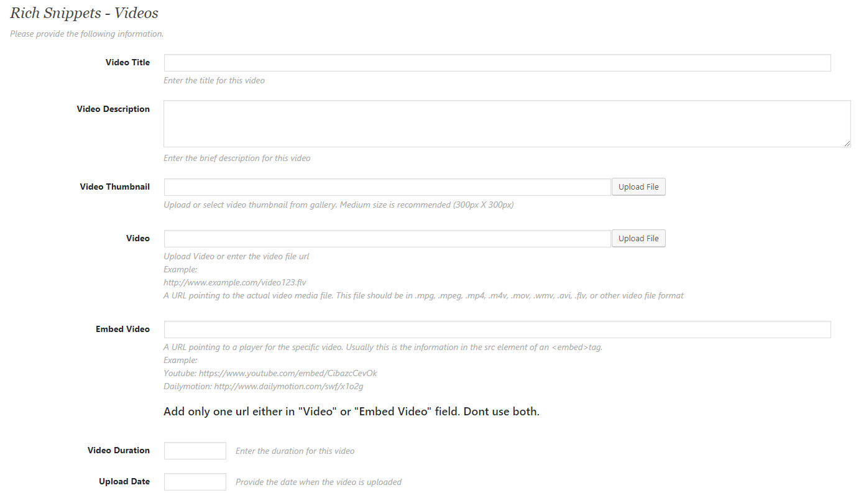861x498 pixels.
Task: Click the Upload Date input box
Action: 195,482
